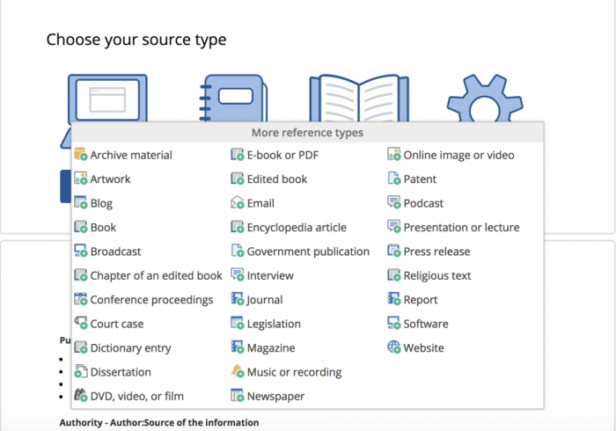Select the Artwork reference icon
Screen dimensions: 616x431
81,179
